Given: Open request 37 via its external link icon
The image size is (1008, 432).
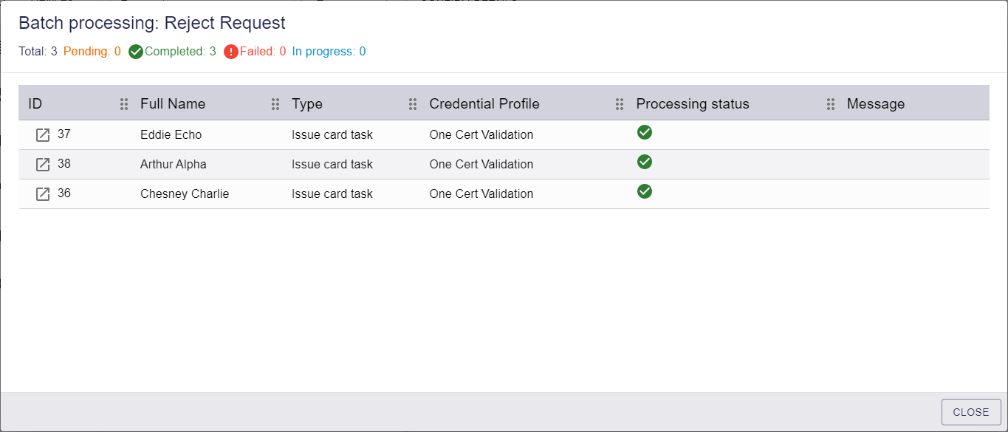Looking at the screenshot, I should click(43, 135).
